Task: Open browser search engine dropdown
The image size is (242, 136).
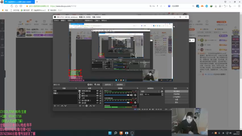Action: tap(171, 6)
